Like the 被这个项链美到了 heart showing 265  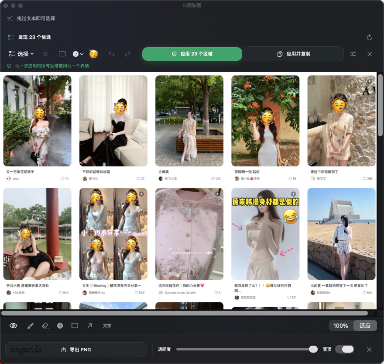coord(364,179)
